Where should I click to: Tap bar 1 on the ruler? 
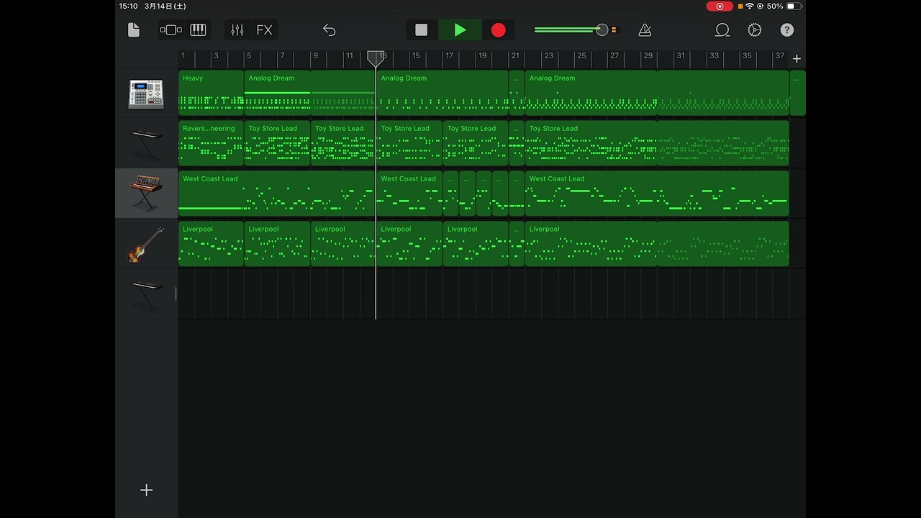point(183,56)
